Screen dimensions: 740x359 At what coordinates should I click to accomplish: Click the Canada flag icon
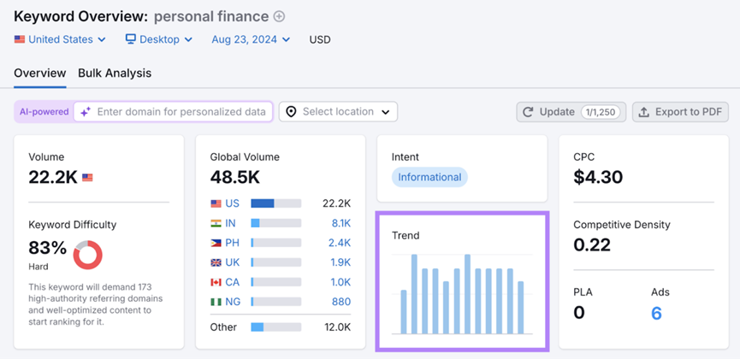tap(216, 282)
